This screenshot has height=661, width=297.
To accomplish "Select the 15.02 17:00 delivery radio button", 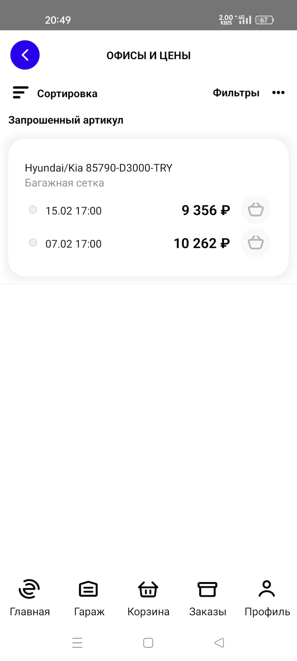I will tap(33, 210).
